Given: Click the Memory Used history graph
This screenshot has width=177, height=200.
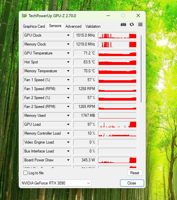Looking at the screenshot, I should tap(117, 116).
